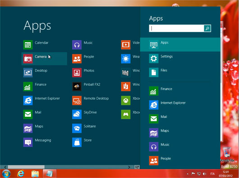Open the Remote Desktop app icon
This screenshot has height=178, width=239.
pos(77,101)
